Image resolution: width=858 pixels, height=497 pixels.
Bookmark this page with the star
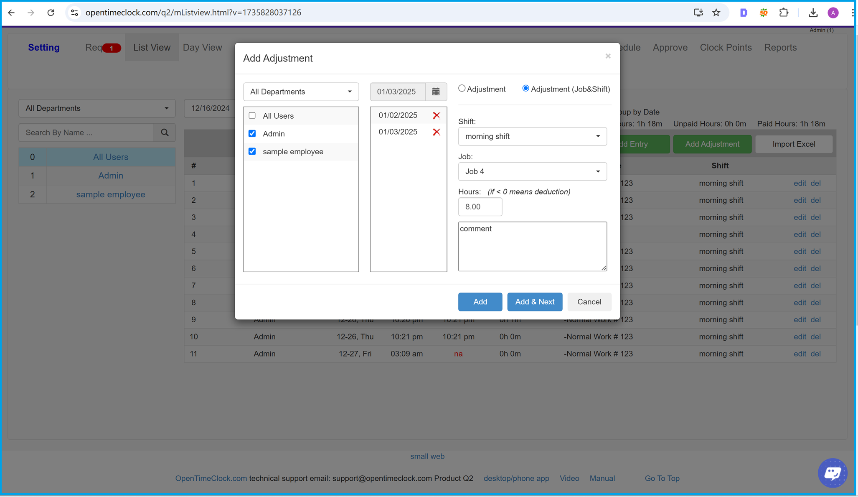[x=716, y=13]
